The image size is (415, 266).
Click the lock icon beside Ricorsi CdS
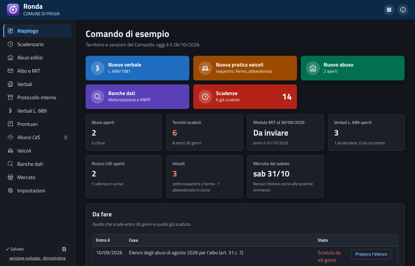(x=65, y=138)
